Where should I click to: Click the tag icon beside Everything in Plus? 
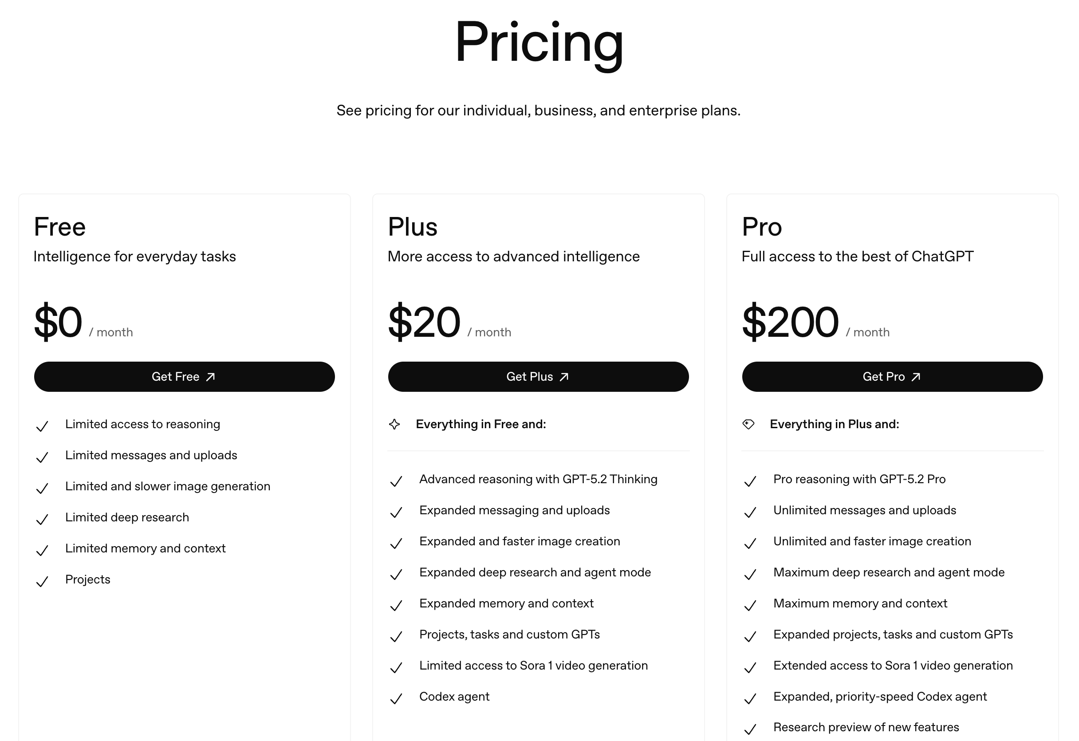[x=748, y=424]
